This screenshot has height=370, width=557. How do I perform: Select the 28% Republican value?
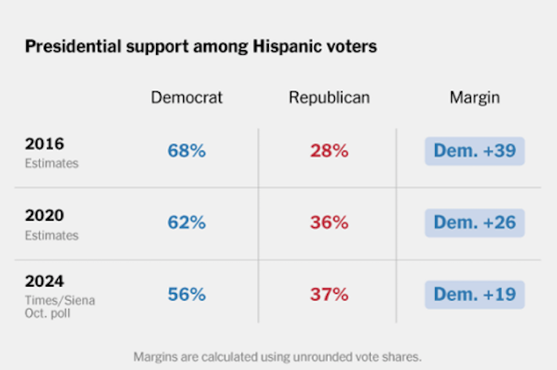[x=329, y=151]
